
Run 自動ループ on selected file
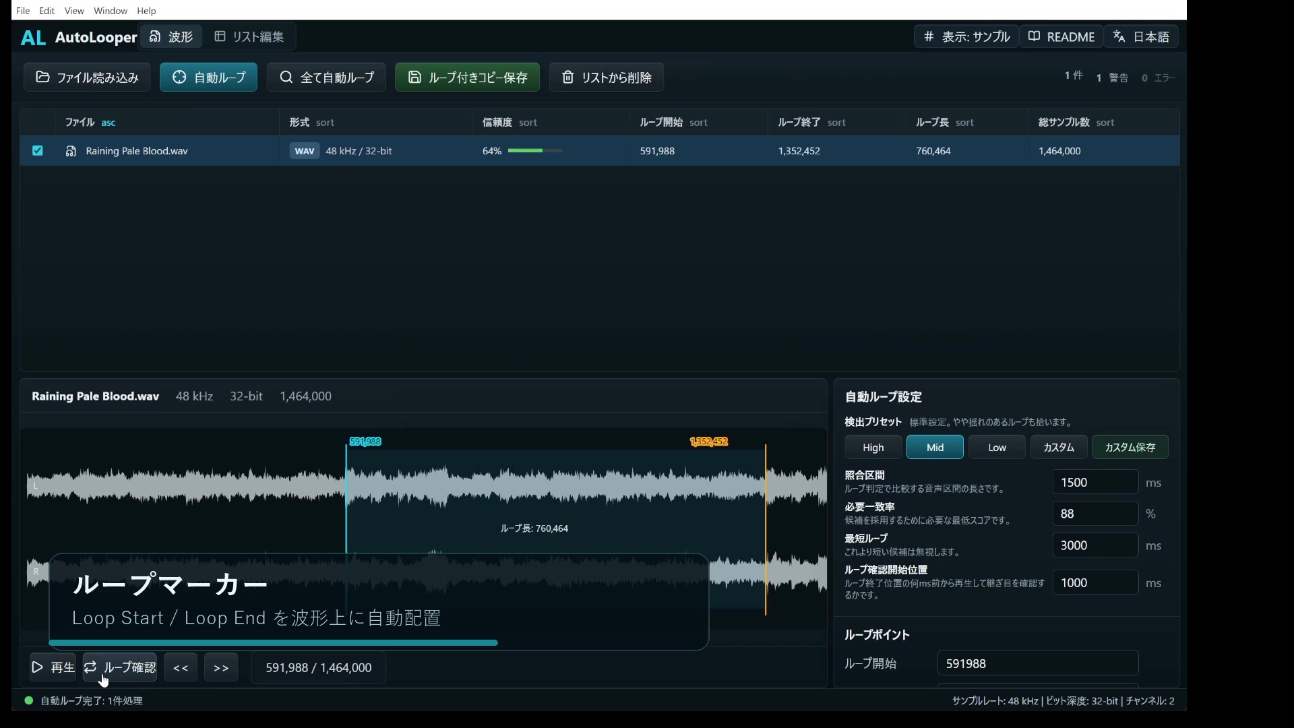tap(208, 78)
